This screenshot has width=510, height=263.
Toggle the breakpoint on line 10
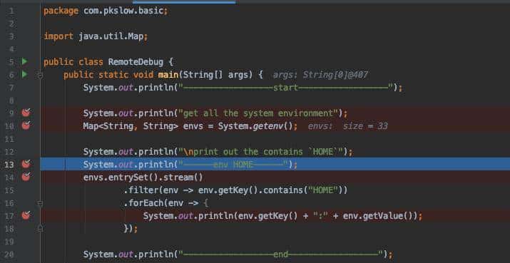tap(26, 125)
